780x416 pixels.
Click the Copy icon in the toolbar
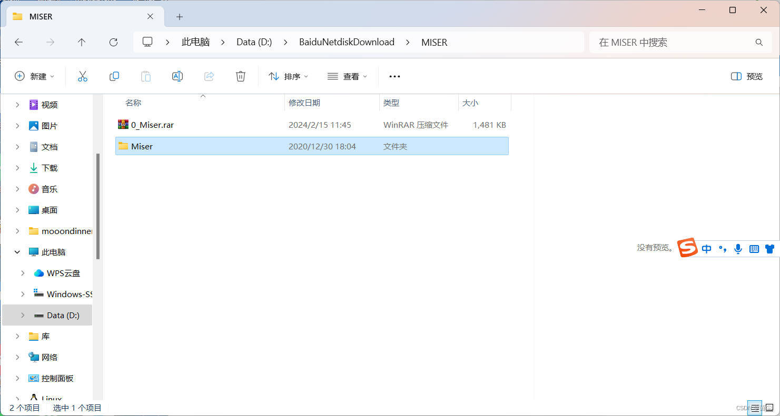[x=114, y=76]
